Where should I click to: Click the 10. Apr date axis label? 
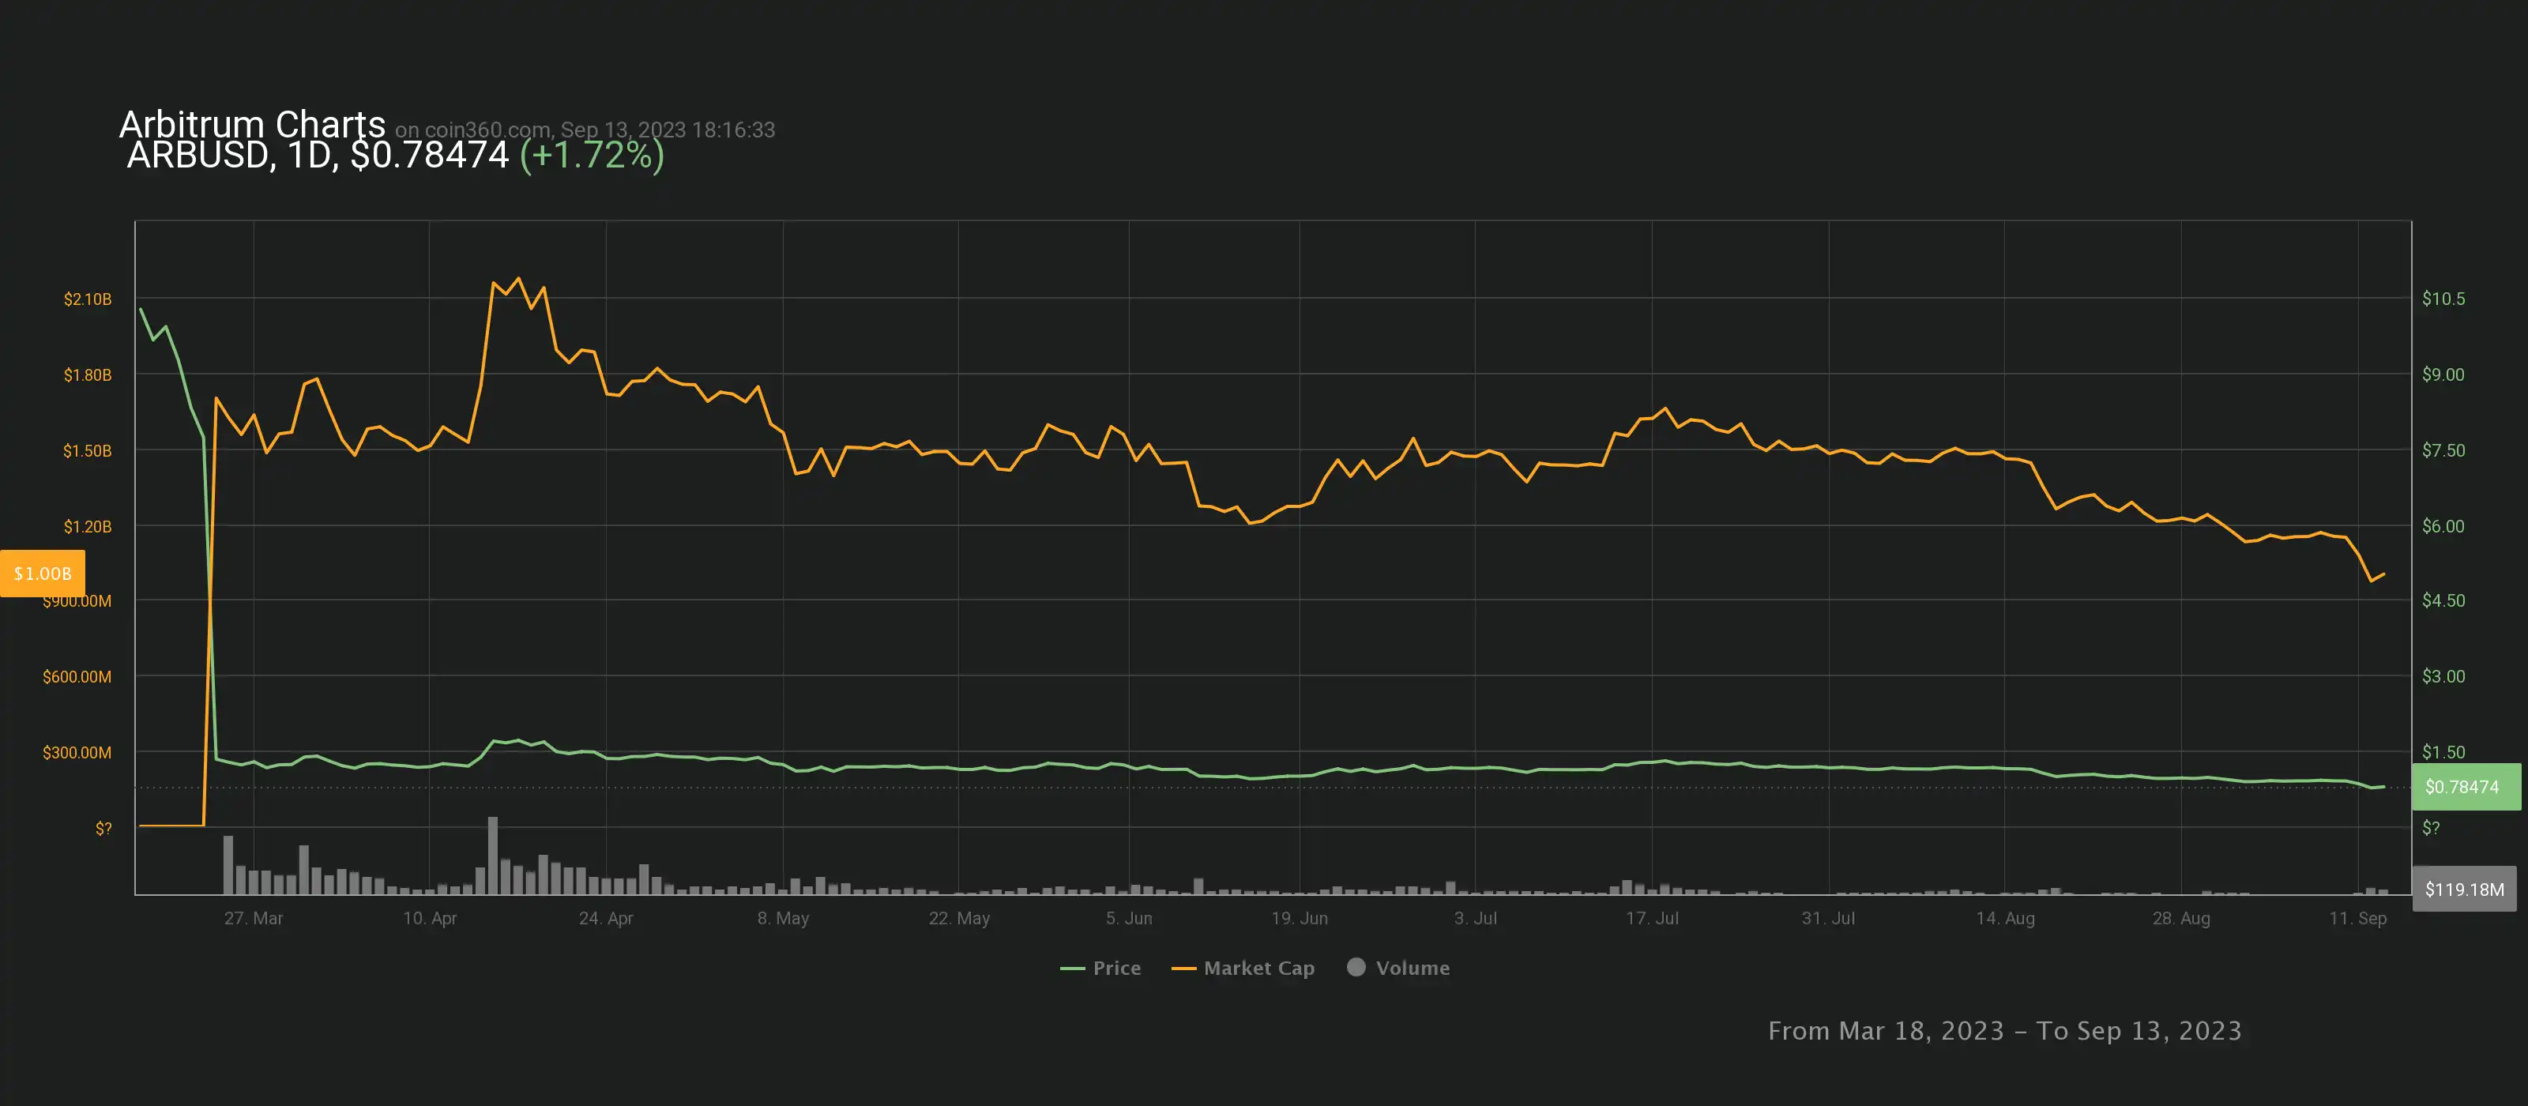[x=430, y=917]
